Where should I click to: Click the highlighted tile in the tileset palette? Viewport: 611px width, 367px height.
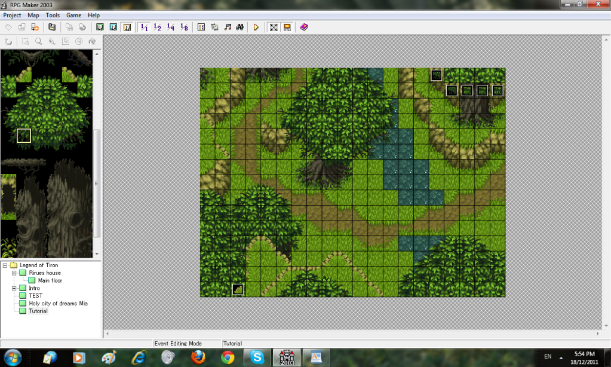[24, 136]
